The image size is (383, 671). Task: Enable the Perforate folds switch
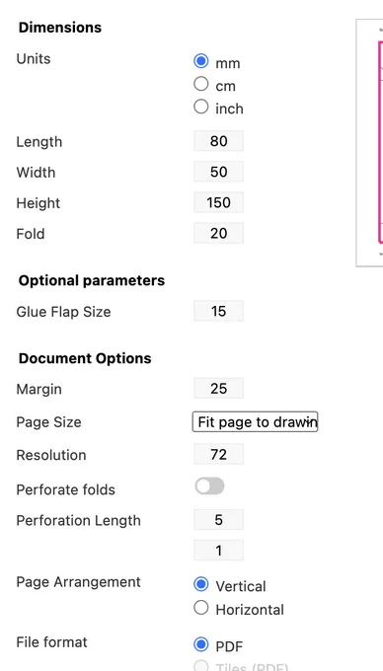click(209, 486)
